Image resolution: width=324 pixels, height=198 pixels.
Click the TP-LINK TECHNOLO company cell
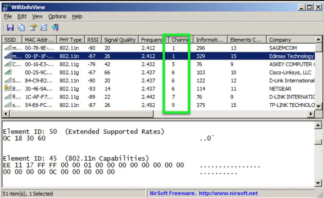[292, 105]
